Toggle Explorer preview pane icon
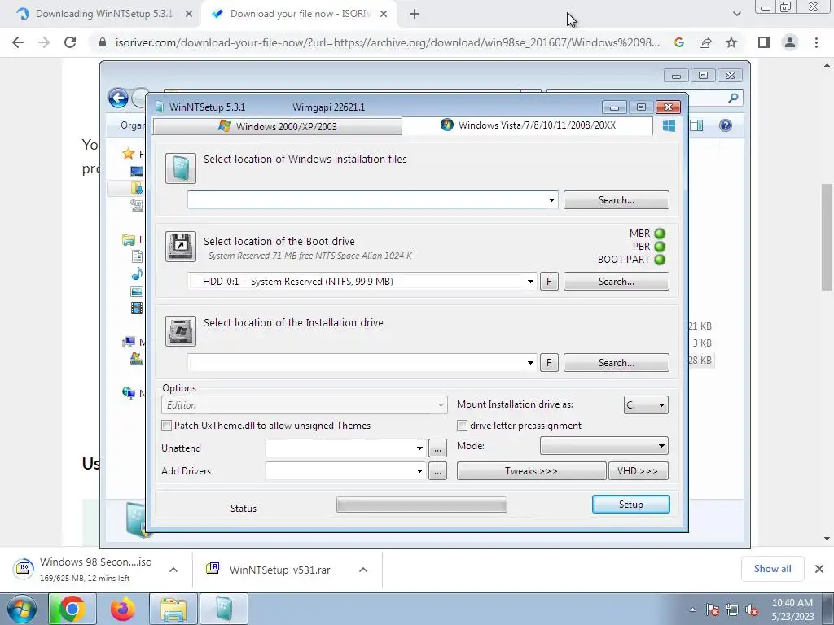Screen dimensions: 834x625 pyautogui.click(x=697, y=125)
